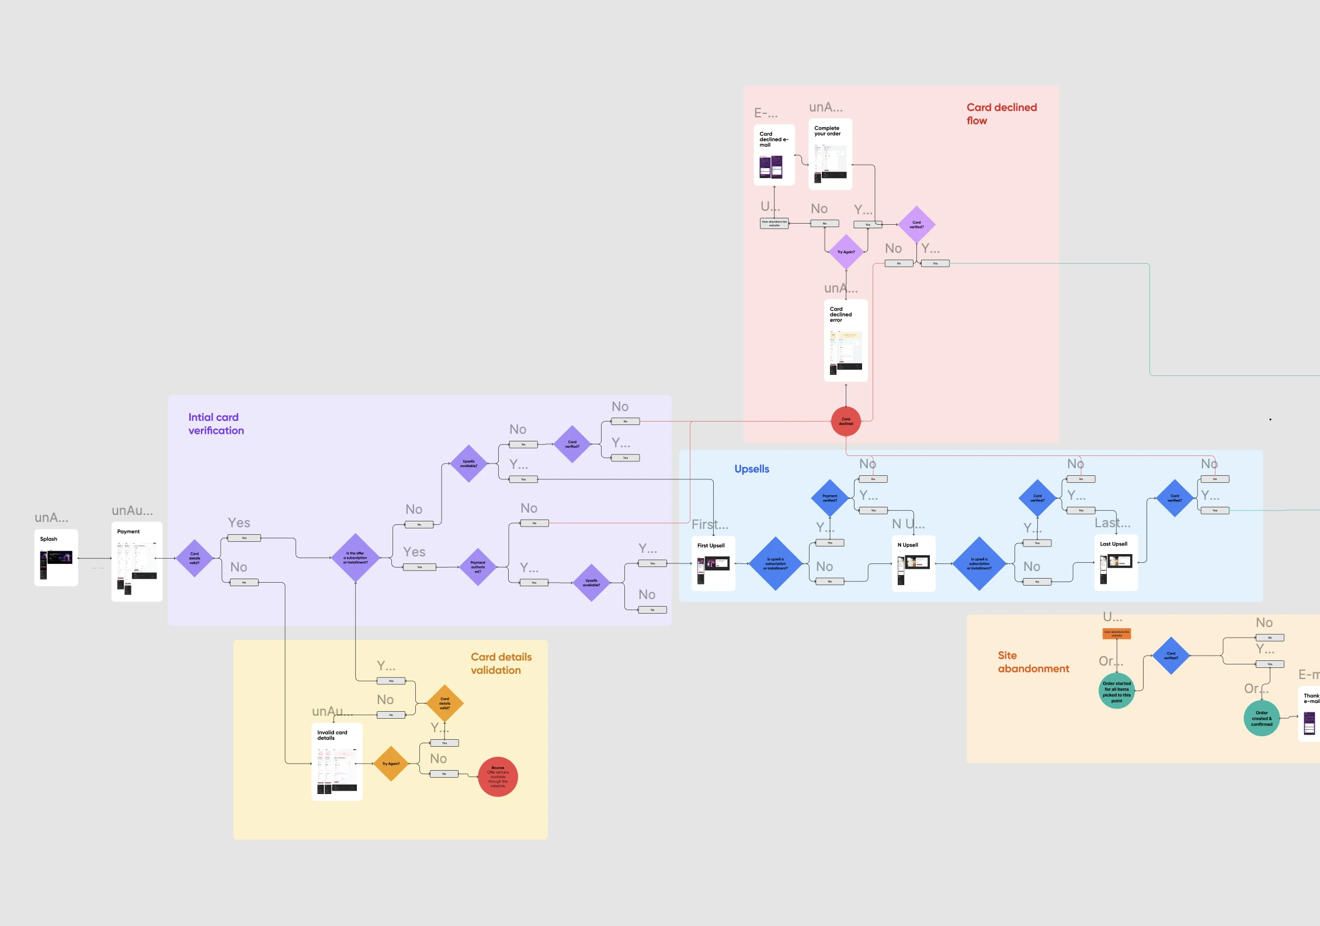This screenshot has width=1320, height=926.
Task: Select the Splash screen frame
Action: tap(56, 558)
